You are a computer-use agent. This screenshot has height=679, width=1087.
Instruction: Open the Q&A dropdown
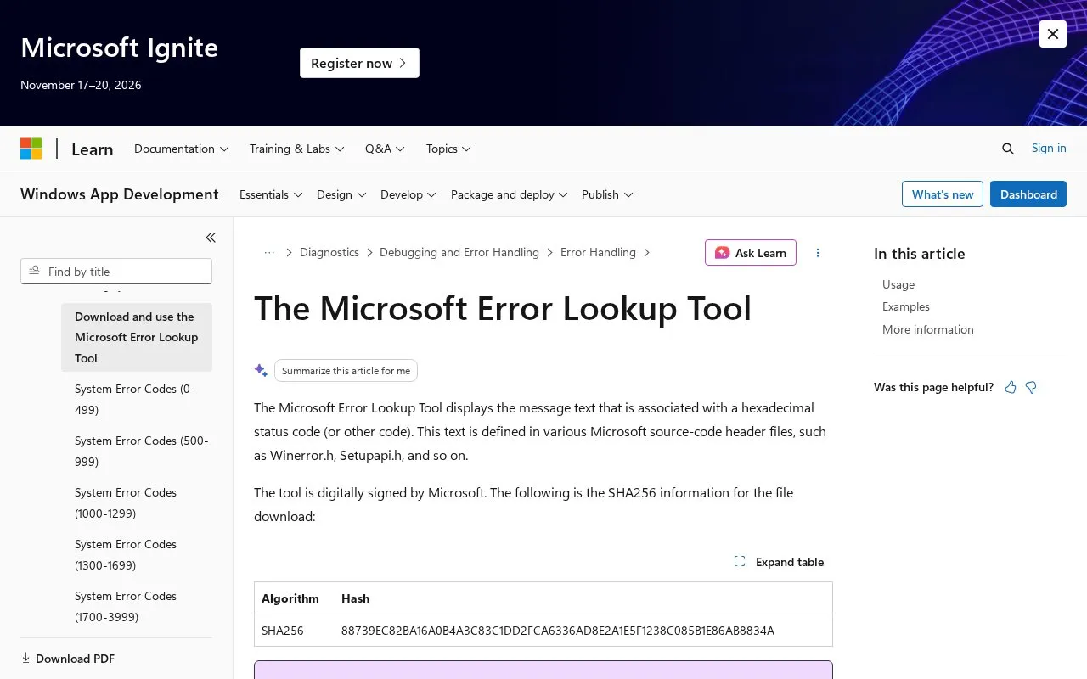click(386, 149)
